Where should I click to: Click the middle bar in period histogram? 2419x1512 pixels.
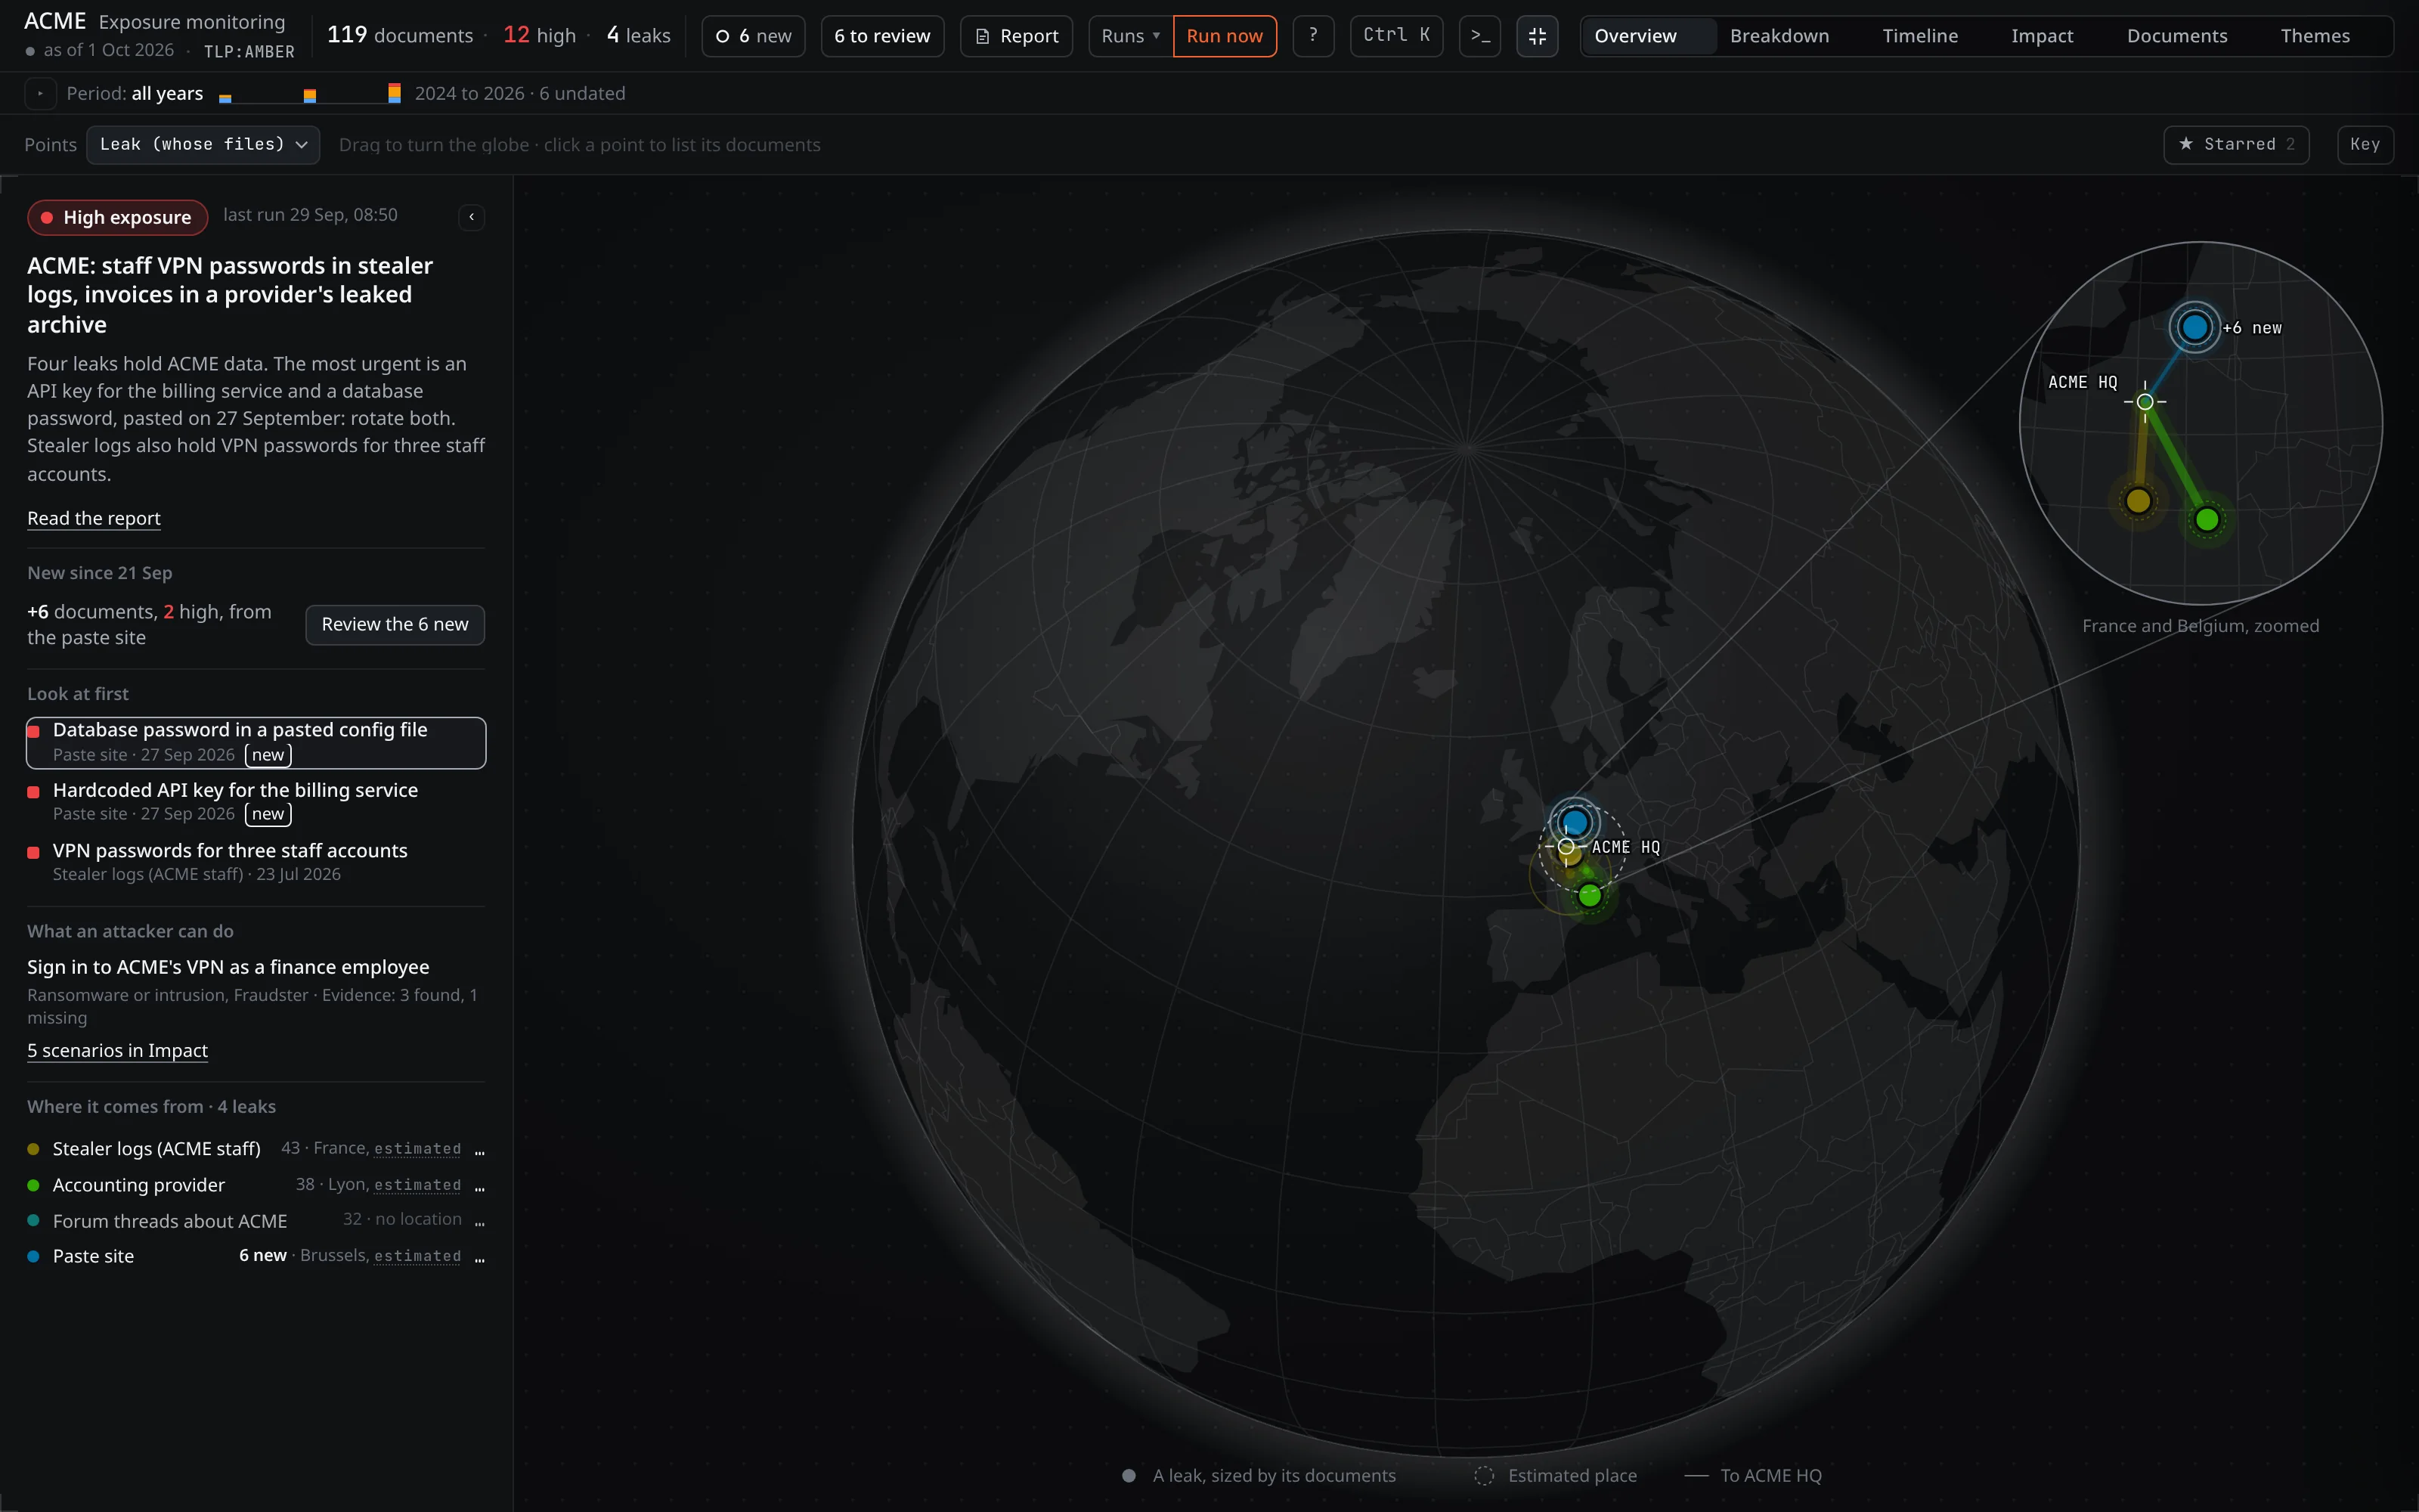tap(310, 96)
